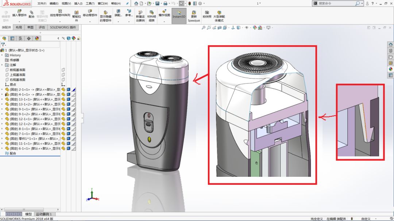
Task: Click the 搜索命令 search input field
Action: [x=336, y=3]
